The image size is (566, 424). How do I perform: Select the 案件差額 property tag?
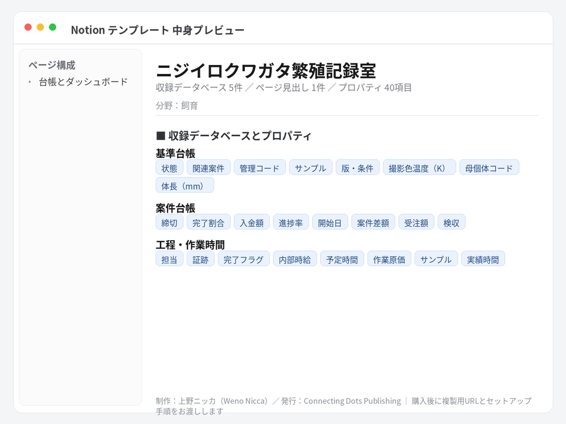pyautogui.click(x=373, y=222)
